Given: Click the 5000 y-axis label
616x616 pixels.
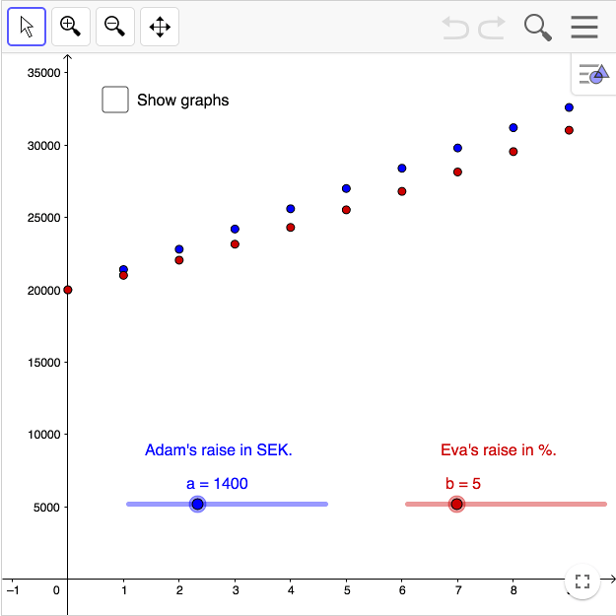Looking at the screenshot, I should click(47, 508).
